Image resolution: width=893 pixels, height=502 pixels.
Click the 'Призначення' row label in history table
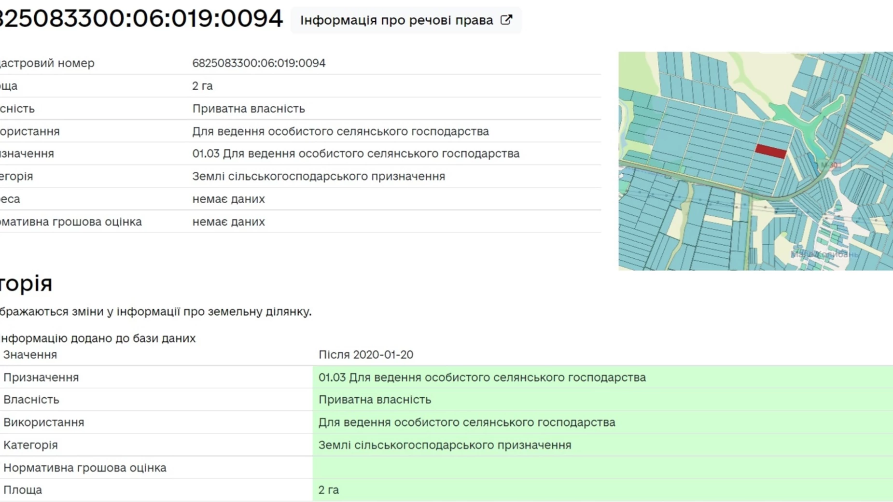click(x=41, y=377)
